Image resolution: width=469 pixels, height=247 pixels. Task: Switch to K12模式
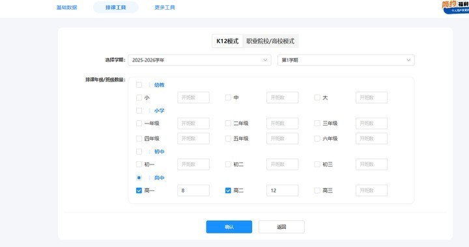click(x=227, y=41)
